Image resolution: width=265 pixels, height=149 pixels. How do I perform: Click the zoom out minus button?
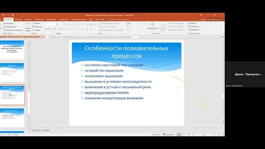(x=198, y=135)
